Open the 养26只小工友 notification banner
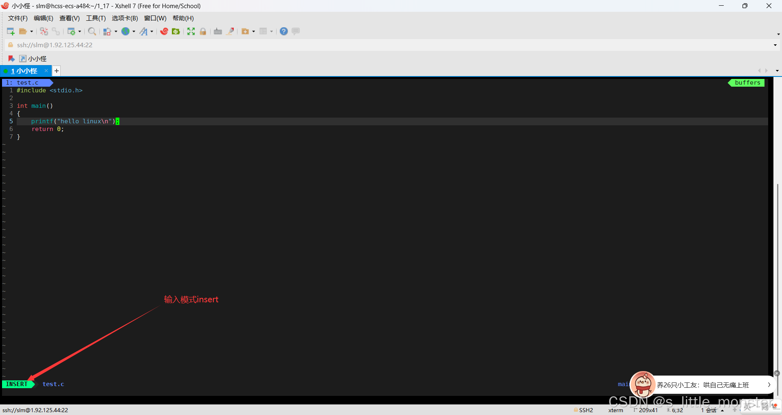Screen dimensions: 782x415 coord(703,385)
